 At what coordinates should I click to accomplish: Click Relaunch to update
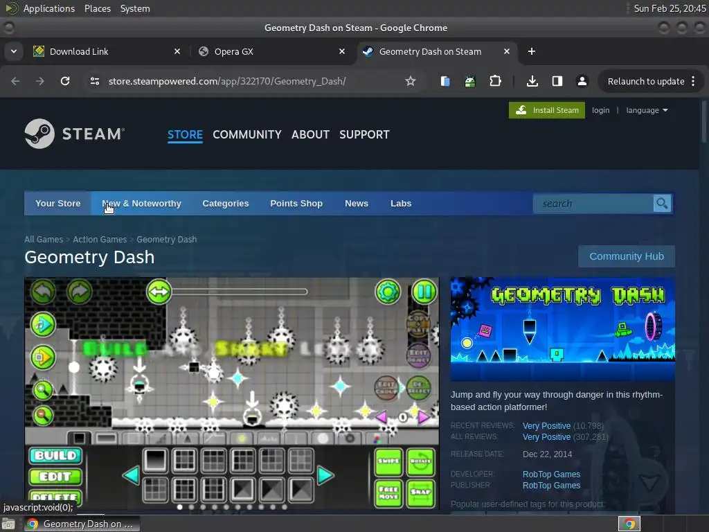point(646,82)
